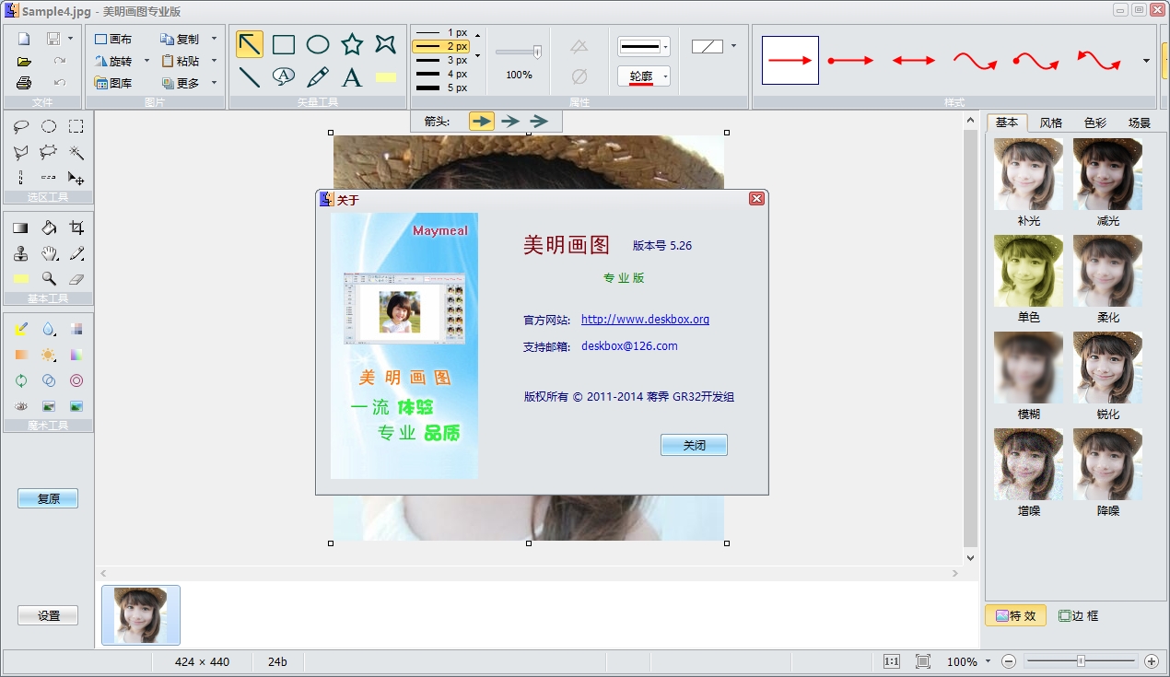The width and height of the screenshot is (1170, 677).
Task: Switch to the 场景 scene tab
Action: coord(1140,123)
